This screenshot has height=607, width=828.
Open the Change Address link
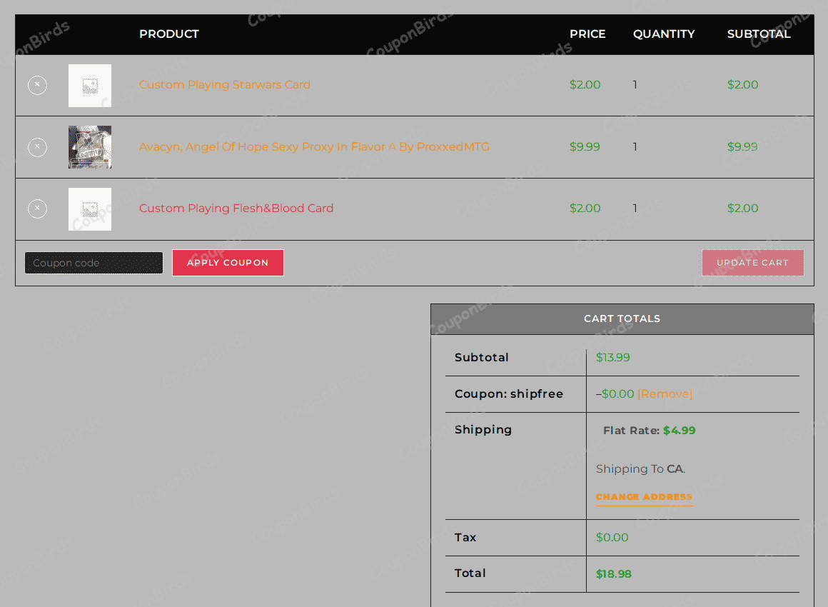[644, 497]
